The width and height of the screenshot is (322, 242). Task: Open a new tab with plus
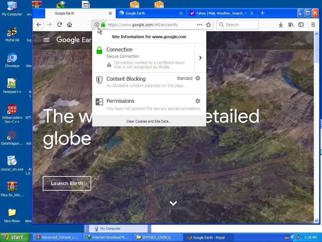(x=263, y=13)
